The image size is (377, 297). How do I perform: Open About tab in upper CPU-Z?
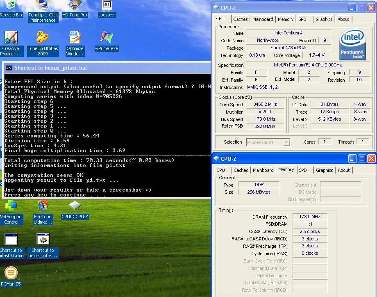(343, 19)
